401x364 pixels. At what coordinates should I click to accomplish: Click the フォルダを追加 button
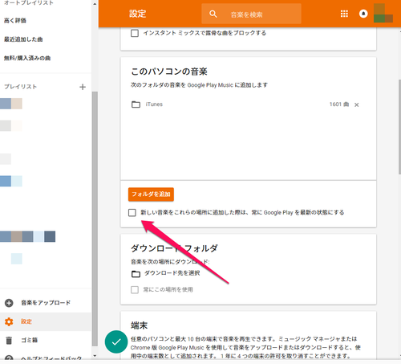[151, 194]
